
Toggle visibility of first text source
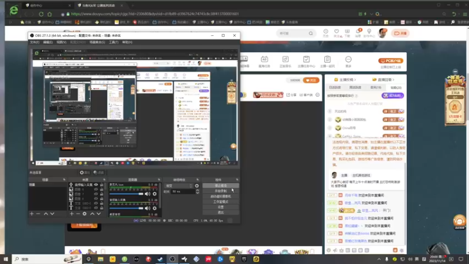pyautogui.click(x=96, y=203)
